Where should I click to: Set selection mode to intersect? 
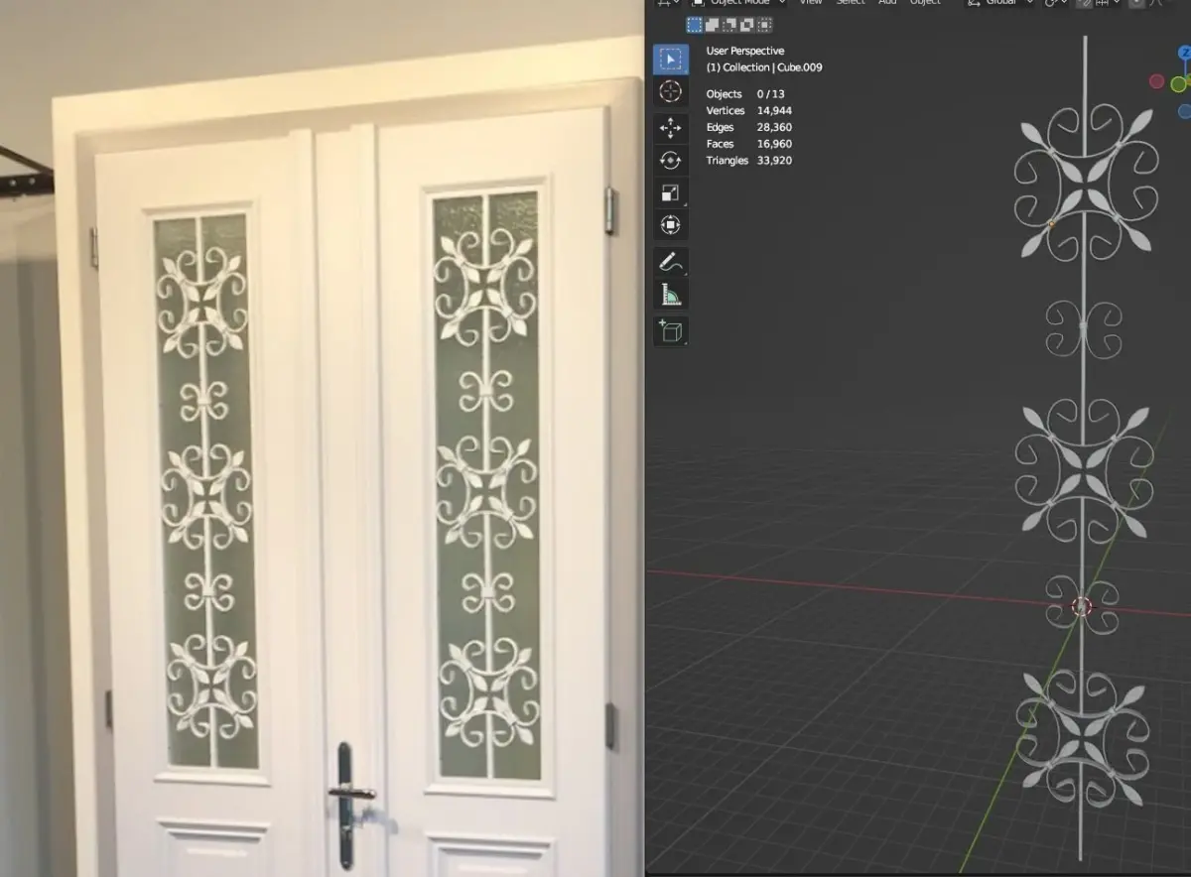764,25
